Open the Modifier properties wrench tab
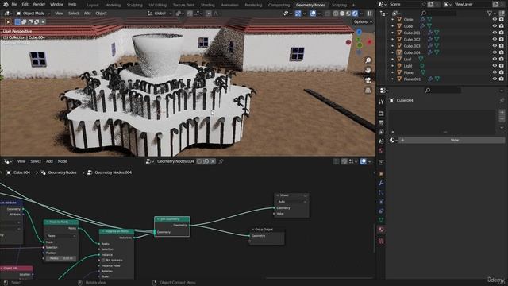Image resolution: width=508 pixels, height=286 pixels. tap(381, 184)
